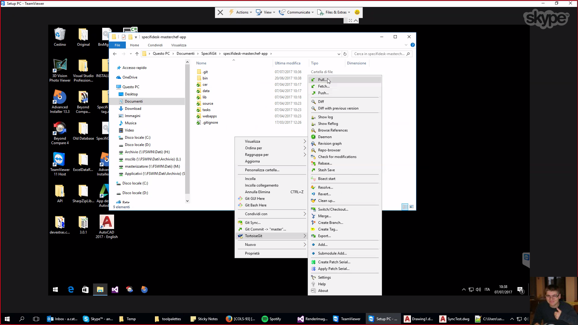Click the Stash Save icon
This screenshot has width=578, height=325.
click(x=313, y=170)
